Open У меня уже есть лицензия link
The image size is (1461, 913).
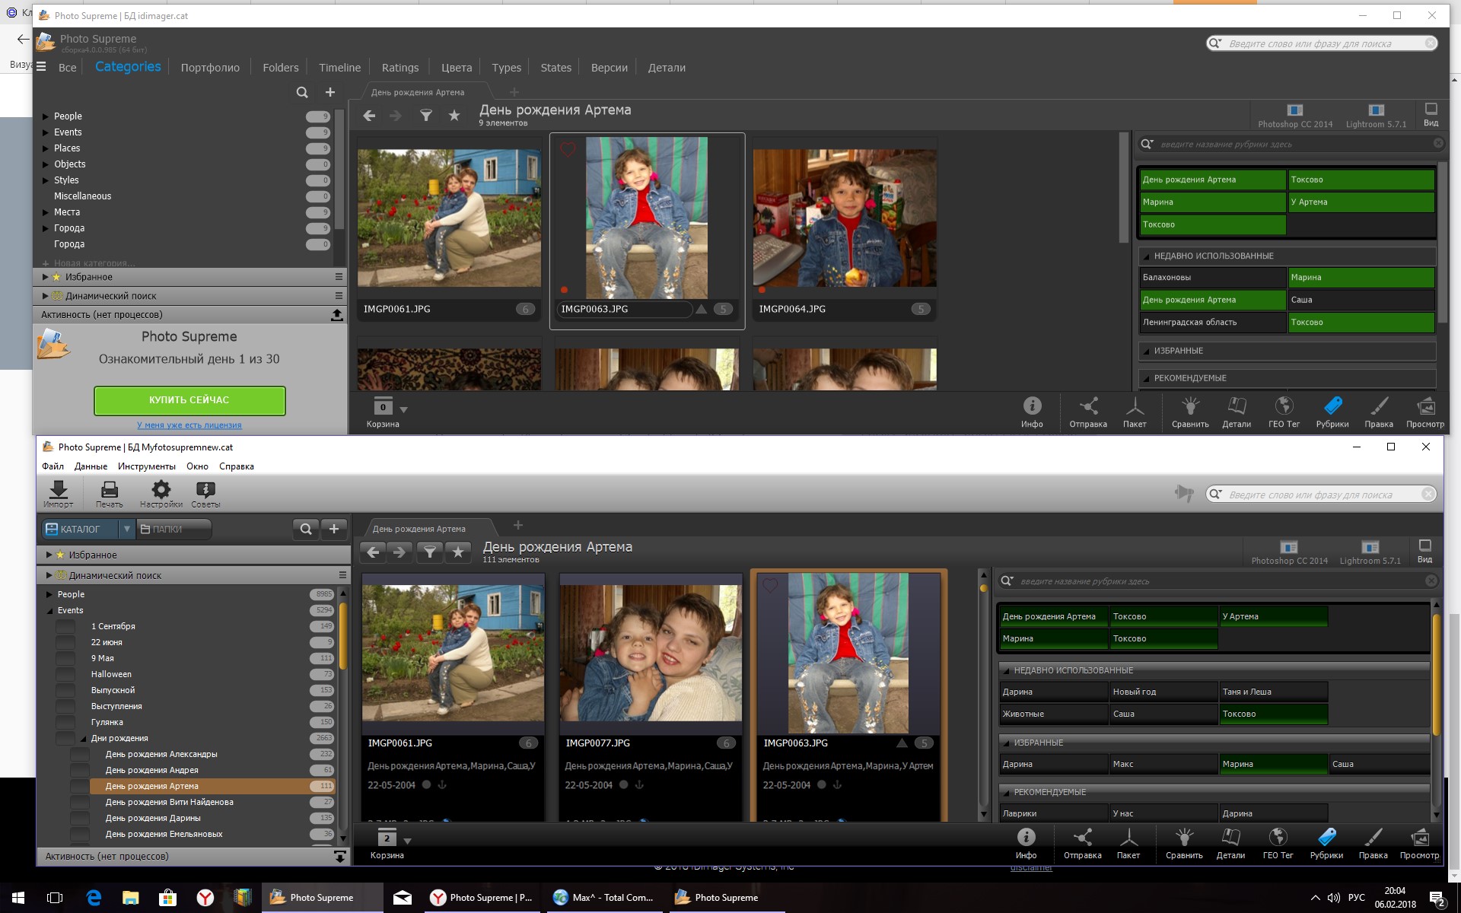(189, 425)
